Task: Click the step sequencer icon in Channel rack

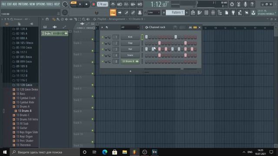Action: [195, 27]
